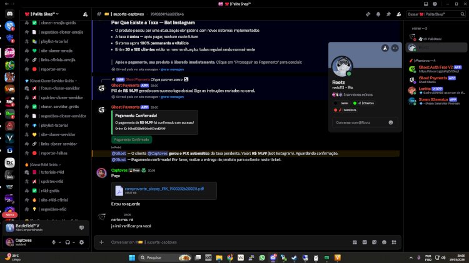
Task: Open Windows Start menu
Action: (x=132, y=257)
